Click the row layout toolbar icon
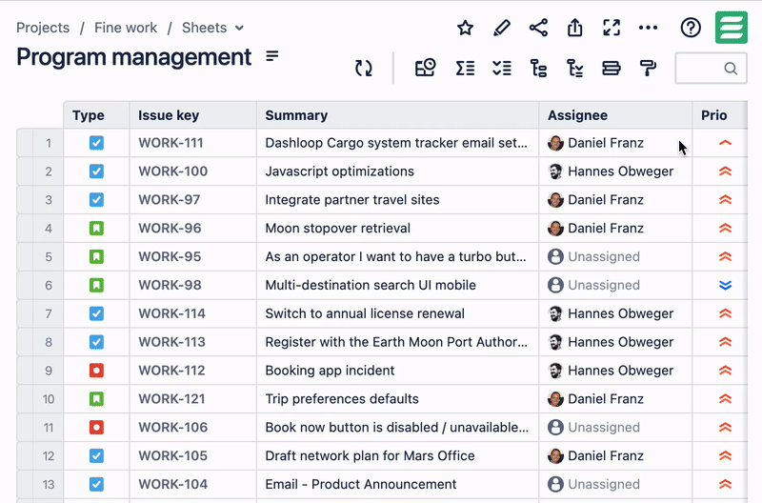 (612, 68)
